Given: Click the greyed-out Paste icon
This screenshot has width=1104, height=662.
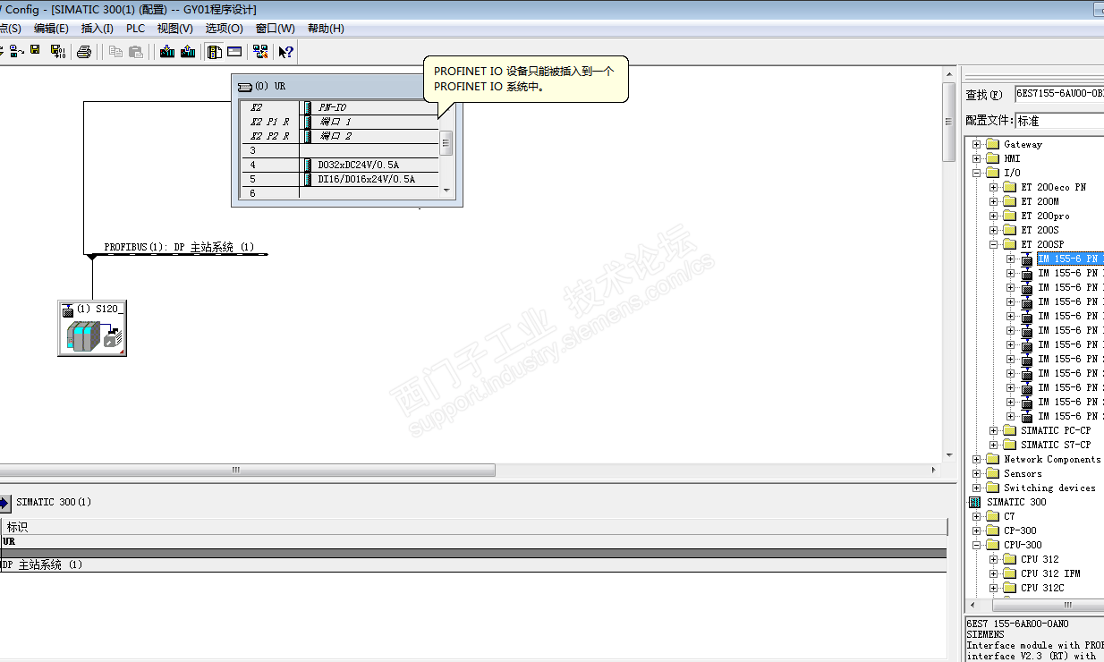Looking at the screenshot, I should point(136,51).
